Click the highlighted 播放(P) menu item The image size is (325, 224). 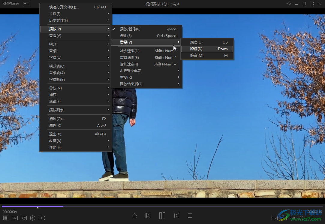[x=75, y=29]
